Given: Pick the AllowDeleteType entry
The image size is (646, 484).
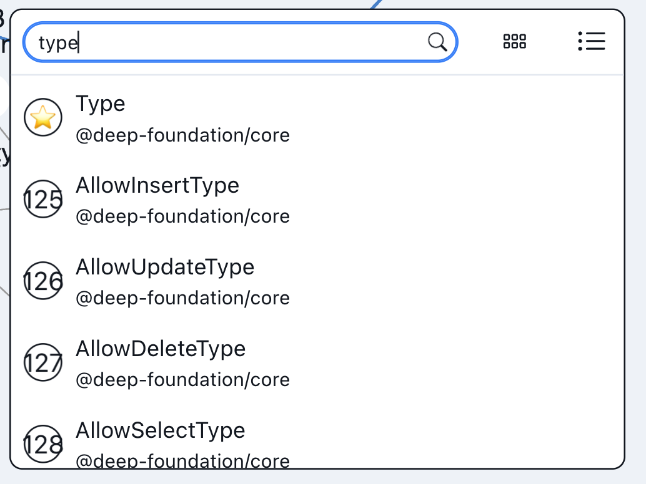Looking at the screenshot, I should tap(317, 364).
